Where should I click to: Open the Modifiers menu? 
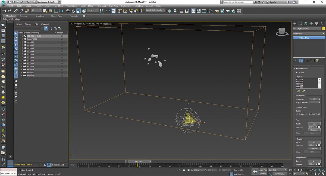point(59,6)
